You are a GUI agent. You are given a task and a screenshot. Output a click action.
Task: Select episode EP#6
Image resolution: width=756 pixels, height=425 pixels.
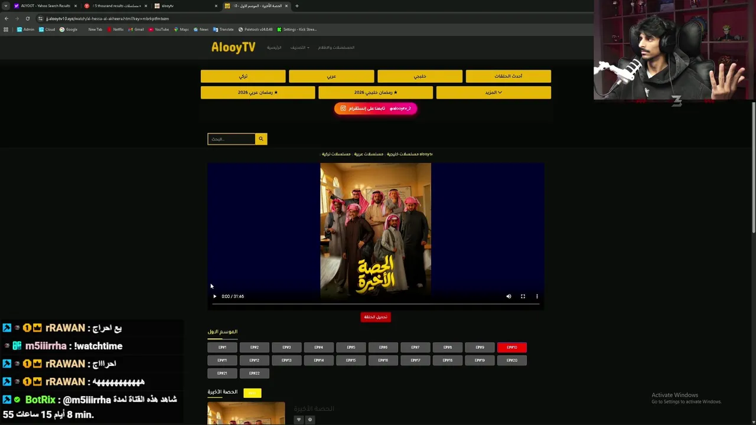pyautogui.click(x=383, y=348)
